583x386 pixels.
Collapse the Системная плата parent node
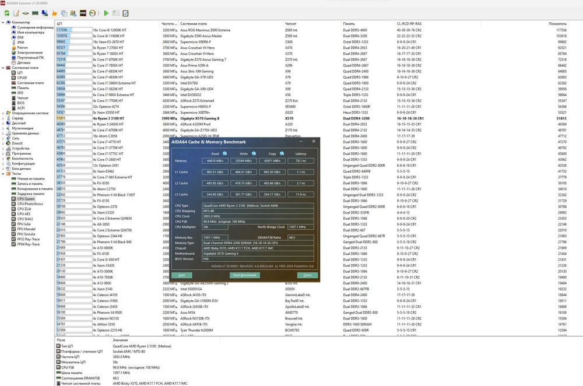(x=3, y=68)
